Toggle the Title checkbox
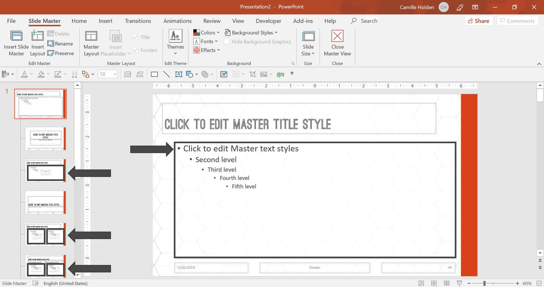Viewport: 544px width, 287px height. tap(135, 37)
